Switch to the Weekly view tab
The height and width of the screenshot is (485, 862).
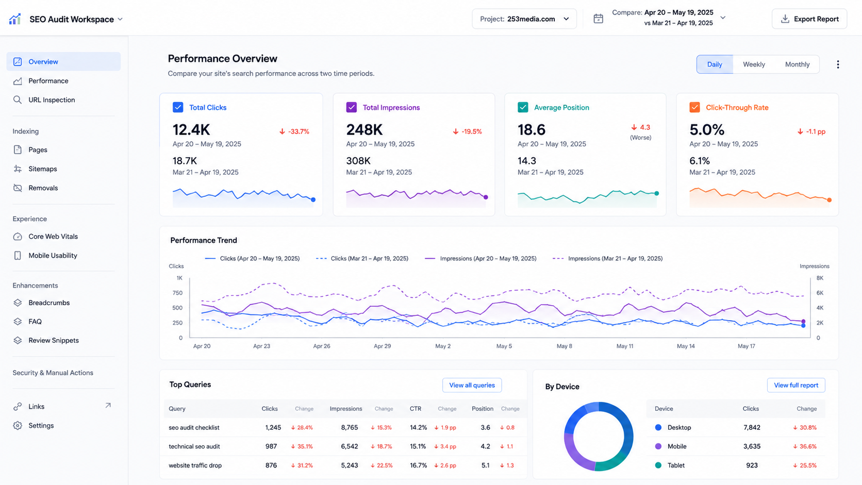754,64
